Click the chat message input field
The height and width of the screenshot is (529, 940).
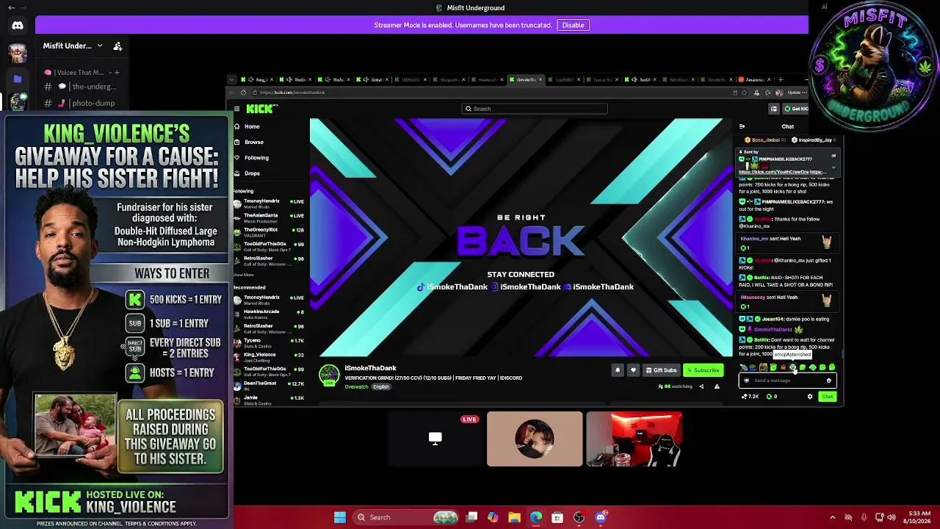pyautogui.click(x=787, y=381)
